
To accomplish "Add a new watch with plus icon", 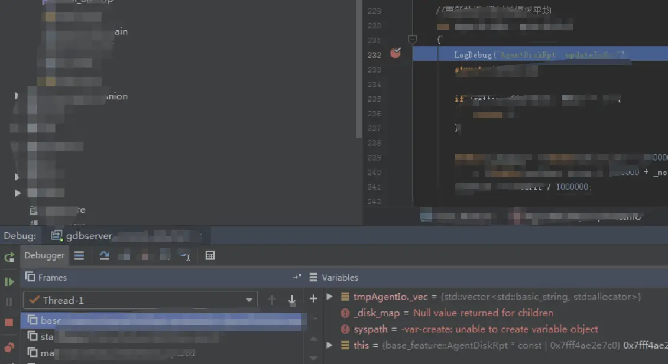I will [x=313, y=299].
